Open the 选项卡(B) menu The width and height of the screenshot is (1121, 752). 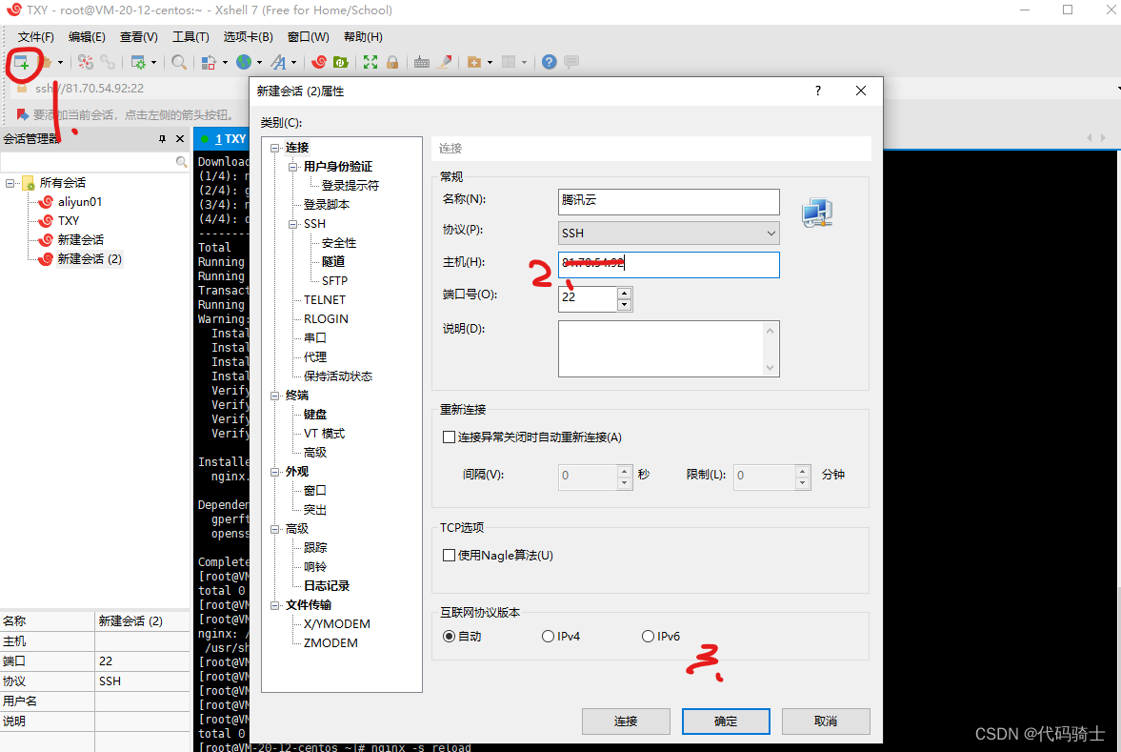(x=248, y=36)
